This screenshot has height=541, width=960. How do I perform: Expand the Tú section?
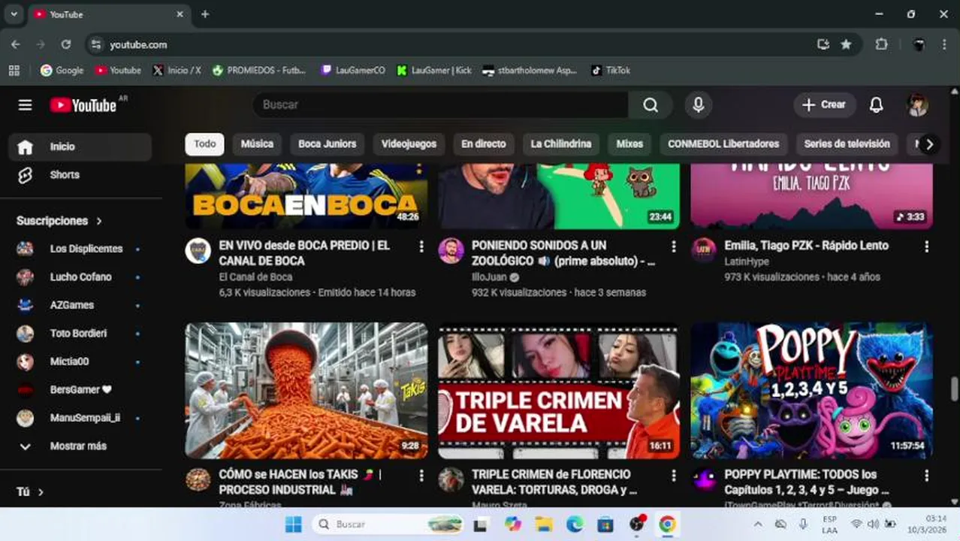[x=30, y=492]
